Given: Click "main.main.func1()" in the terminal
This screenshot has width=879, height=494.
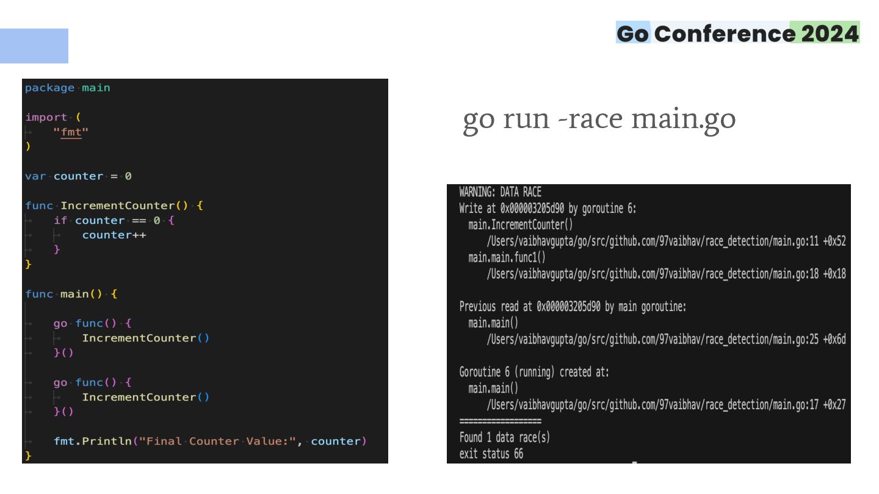Looking at the screenshot, I should (507, 257).
